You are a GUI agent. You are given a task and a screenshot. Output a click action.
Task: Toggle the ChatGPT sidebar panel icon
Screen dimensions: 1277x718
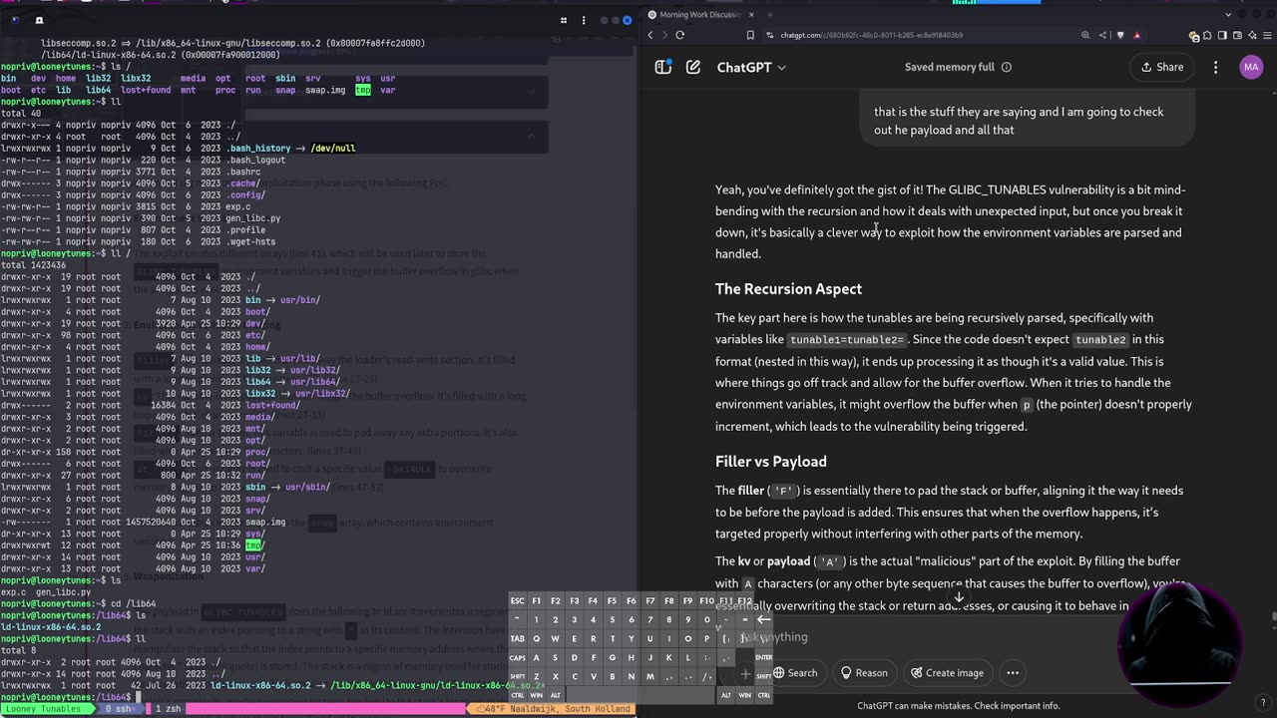coord(663,67)
